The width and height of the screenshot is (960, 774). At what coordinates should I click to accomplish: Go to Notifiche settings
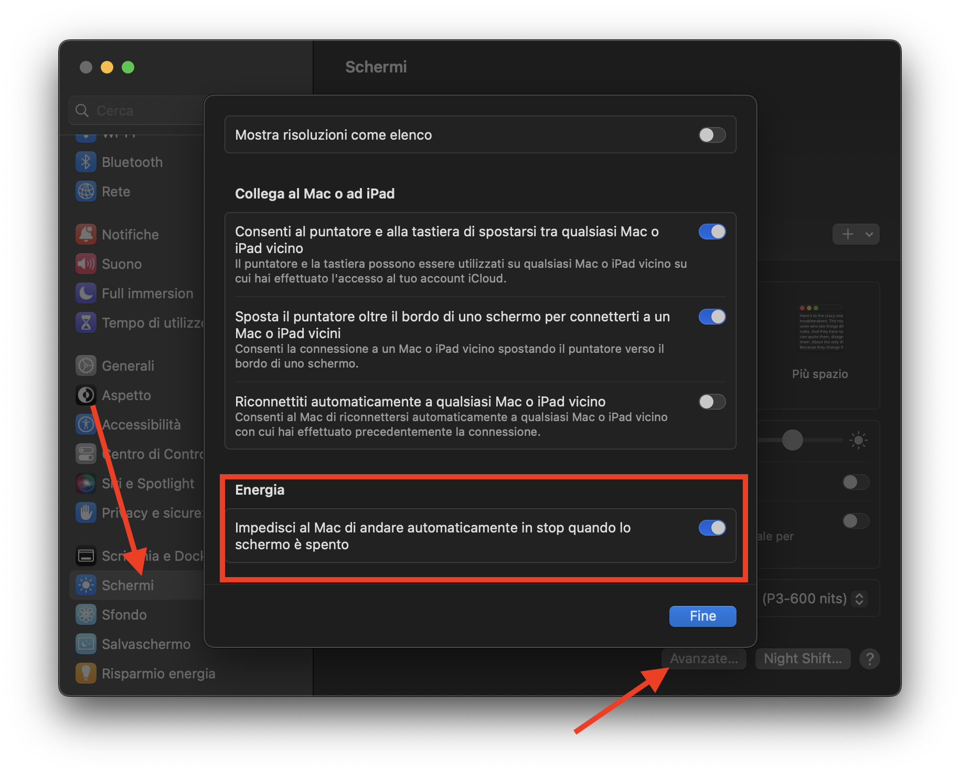pyautogui.click(x=130, y=234)
